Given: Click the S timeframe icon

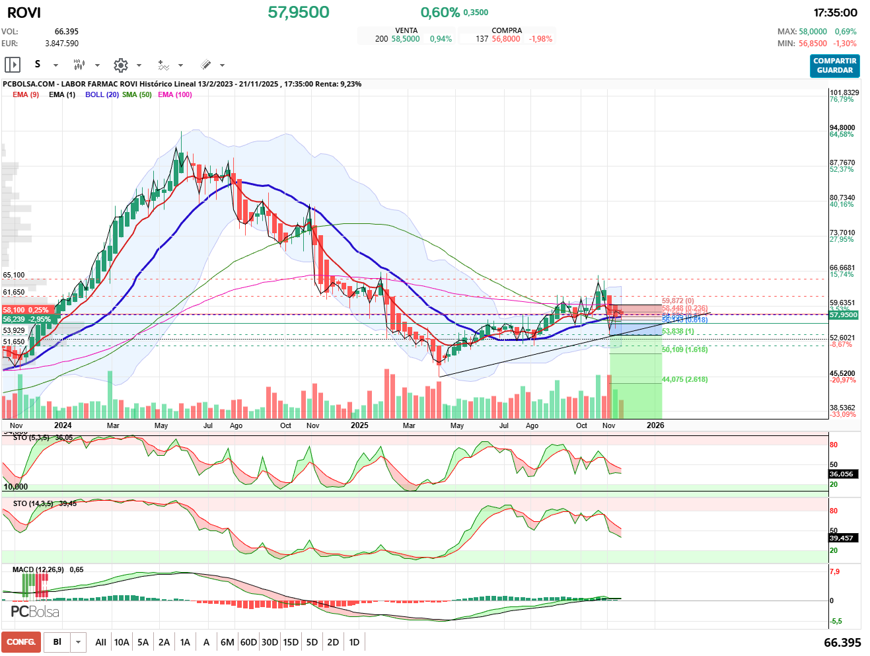Looking at the screenshot, I should tap(38, 65).
